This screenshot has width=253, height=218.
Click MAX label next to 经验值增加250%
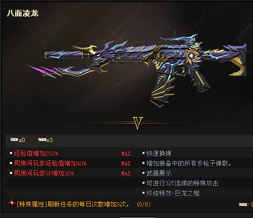126,154
